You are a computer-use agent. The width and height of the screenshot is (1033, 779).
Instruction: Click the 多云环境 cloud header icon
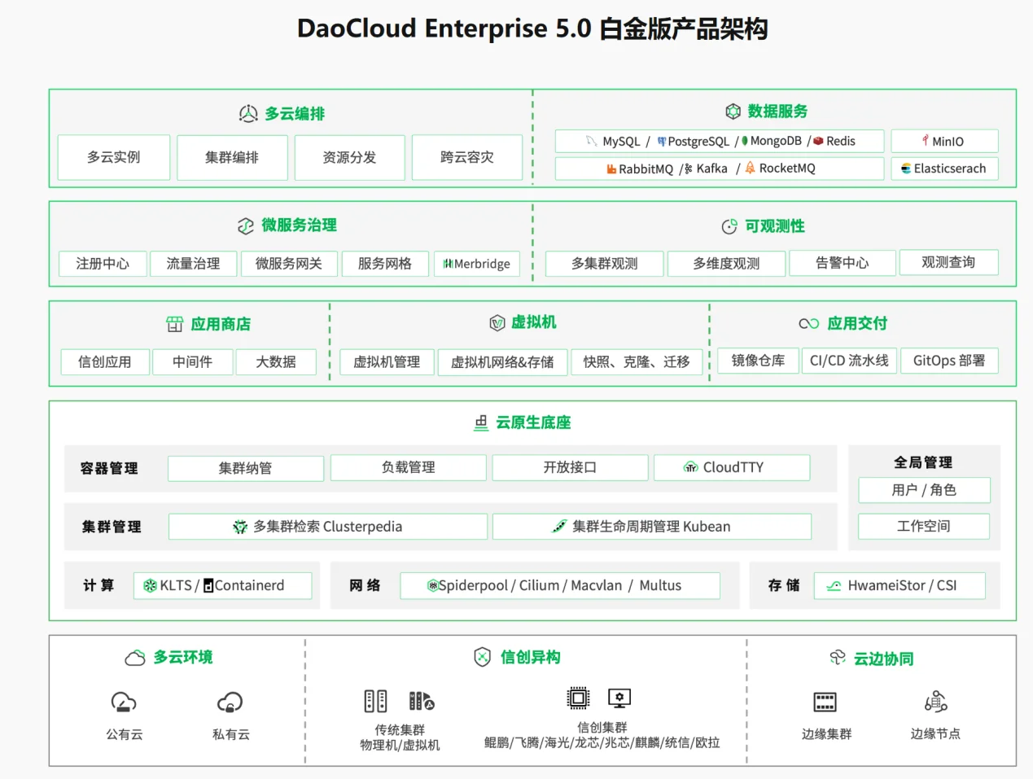coord(135,657)
